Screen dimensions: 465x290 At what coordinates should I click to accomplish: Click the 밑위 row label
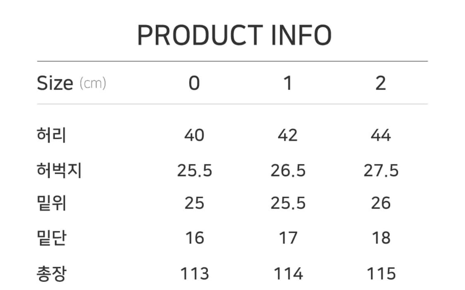[51, 203]
